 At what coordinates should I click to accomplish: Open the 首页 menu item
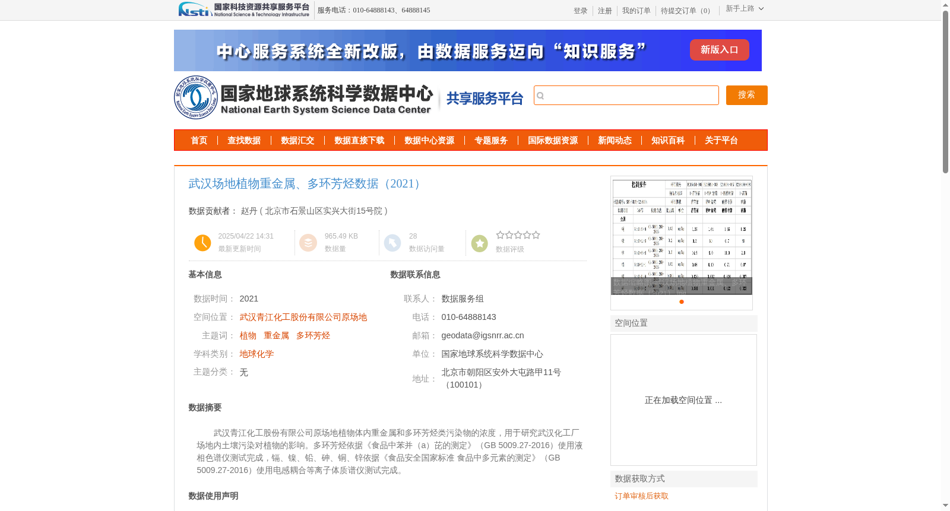(199, 141)
